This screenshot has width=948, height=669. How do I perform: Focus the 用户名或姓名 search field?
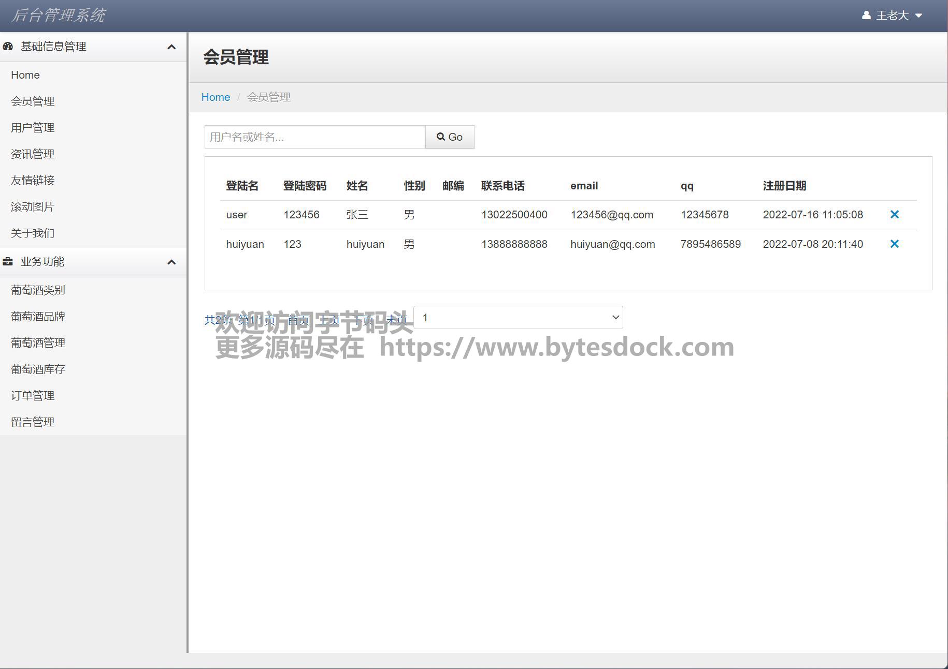tap(314, 137)
